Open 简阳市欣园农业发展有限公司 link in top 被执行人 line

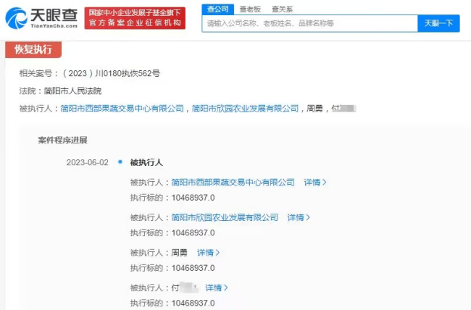click(245, 109)
